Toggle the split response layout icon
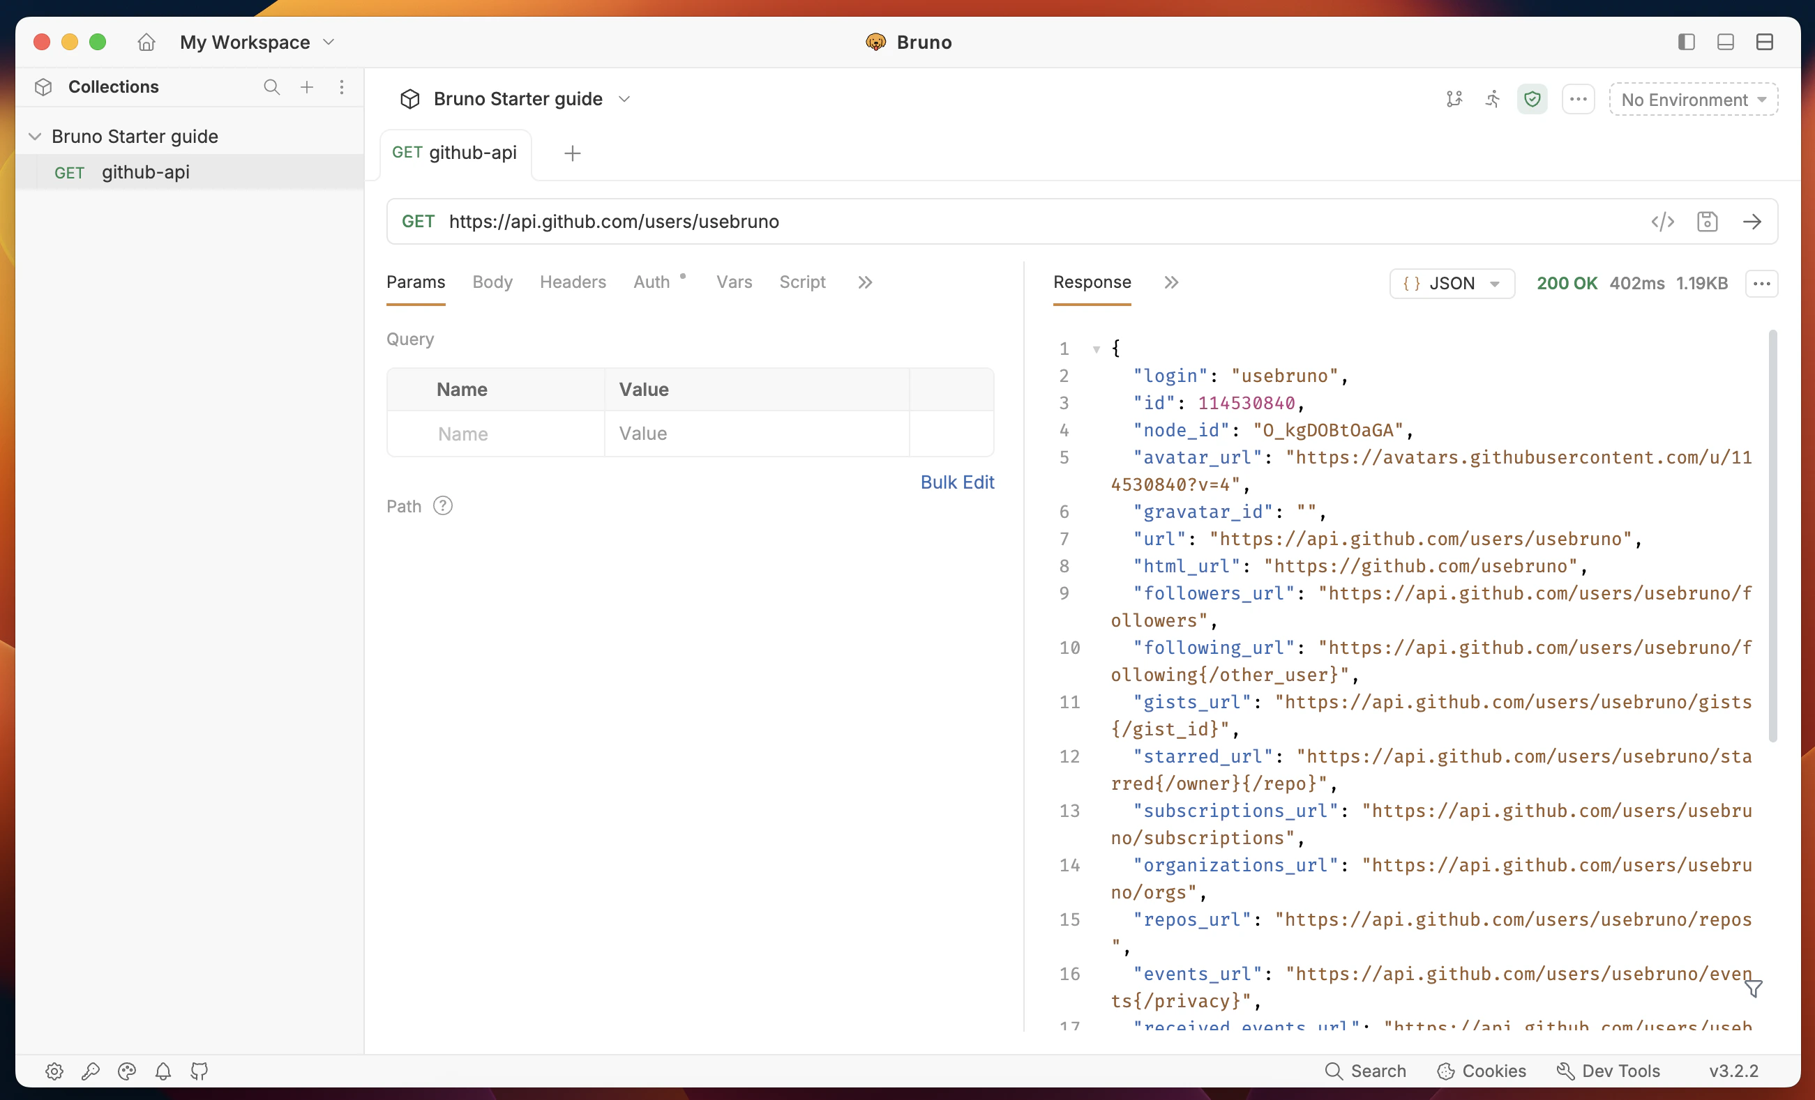 (x=1764, y=42)
